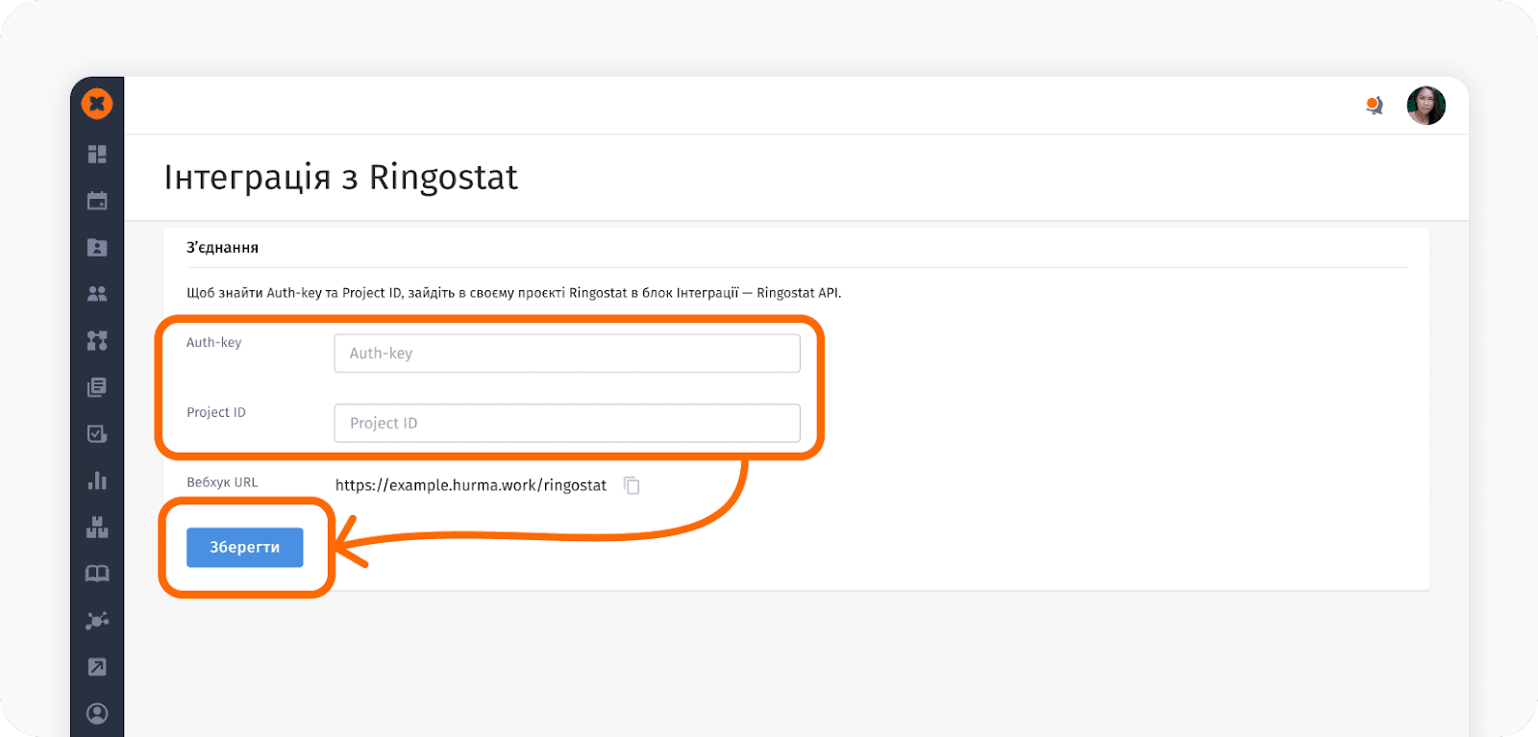Open the org structure flow icon

click(97, 340)
